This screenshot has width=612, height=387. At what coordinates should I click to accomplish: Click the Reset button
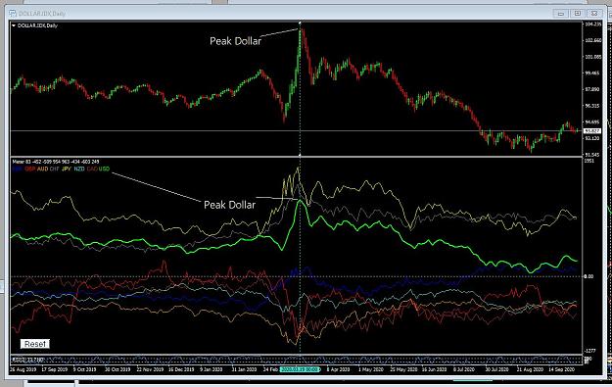pos(35,344)
